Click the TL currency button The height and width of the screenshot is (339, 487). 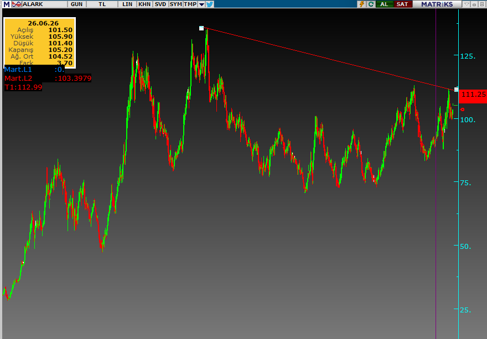(102, 4)
